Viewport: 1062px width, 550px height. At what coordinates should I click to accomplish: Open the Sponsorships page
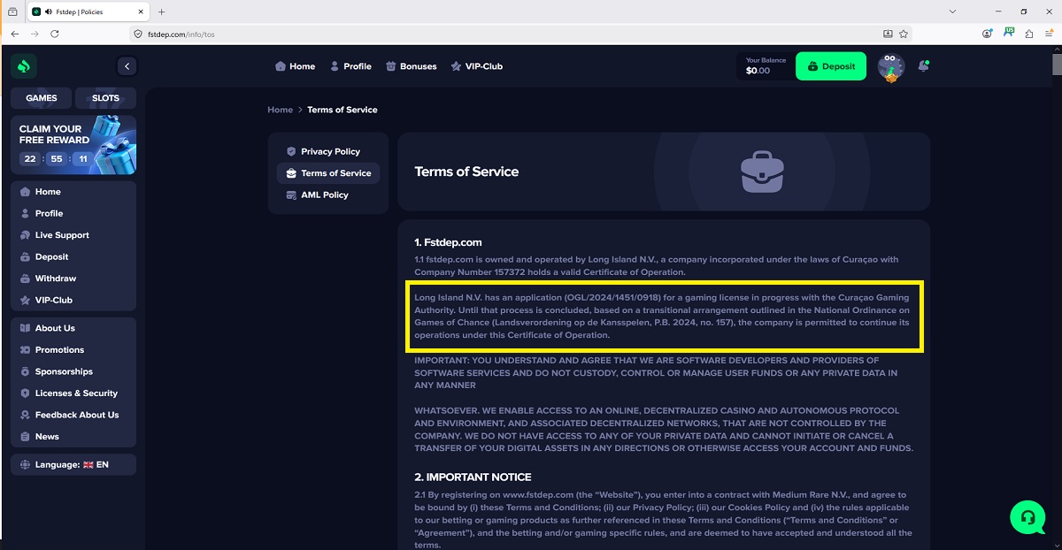(x=73, y=371)
